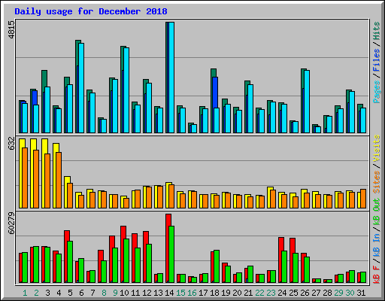This screenshot has height=301, width=385.
Task: Click the orange sites bar for day 5
Action: 70,196
